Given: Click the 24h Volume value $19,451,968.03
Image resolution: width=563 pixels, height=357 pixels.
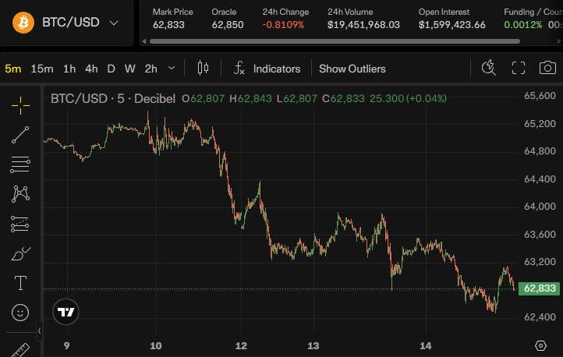Looking at the screenshot, I should pos(363,25).
